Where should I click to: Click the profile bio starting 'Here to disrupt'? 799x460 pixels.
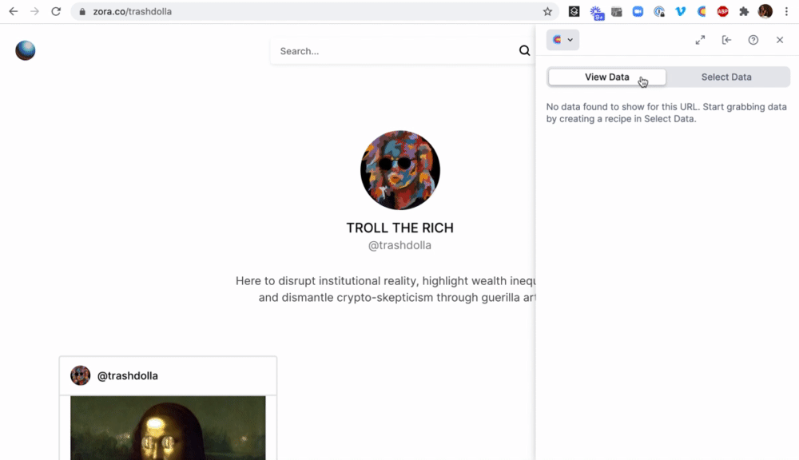point(386,289)
